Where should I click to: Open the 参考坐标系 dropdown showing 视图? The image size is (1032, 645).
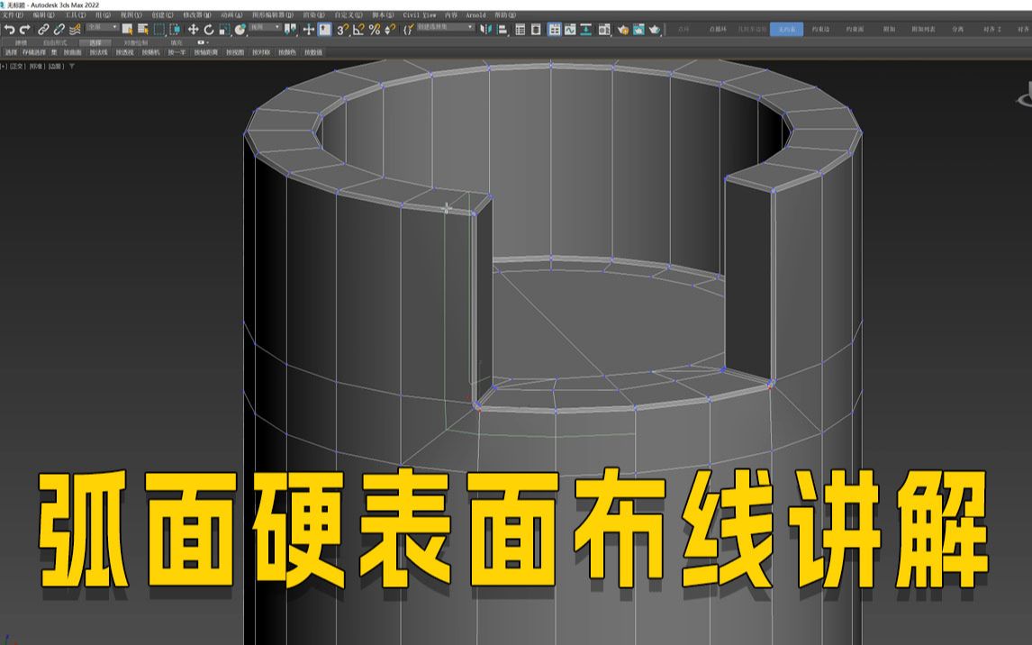[266, 30]
